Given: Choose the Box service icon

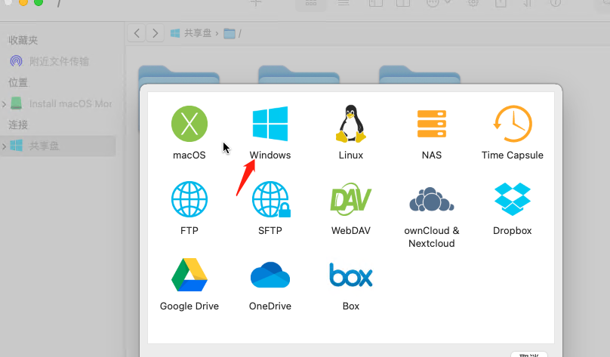Looking at the screenshot, I should pyautogui.click(x=351, y=275).
